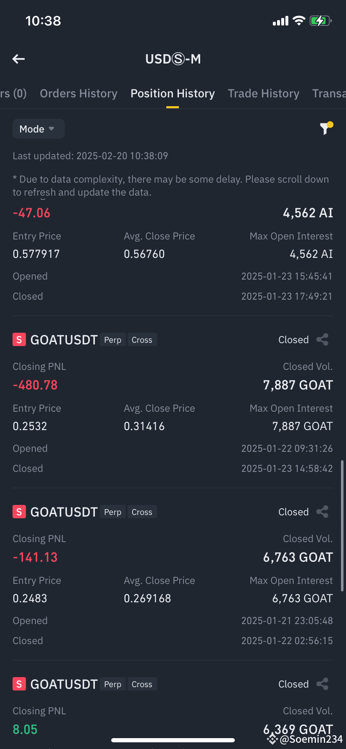Open the filter funnel icon
The image size is (346, 749).
tap(326, 128)
